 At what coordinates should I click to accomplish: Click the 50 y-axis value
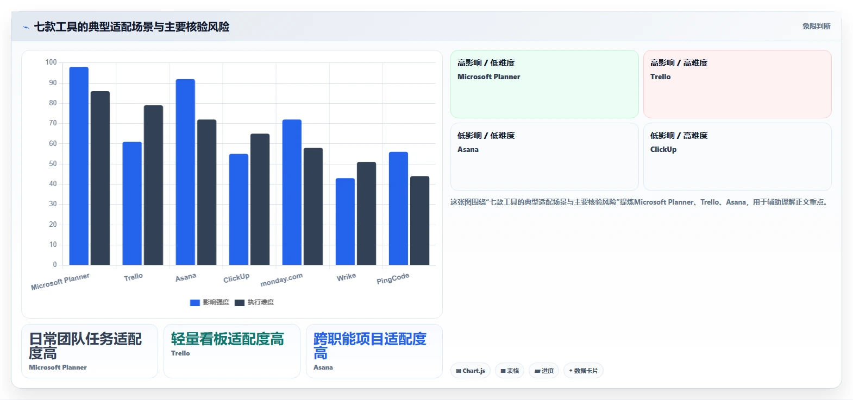53,163
